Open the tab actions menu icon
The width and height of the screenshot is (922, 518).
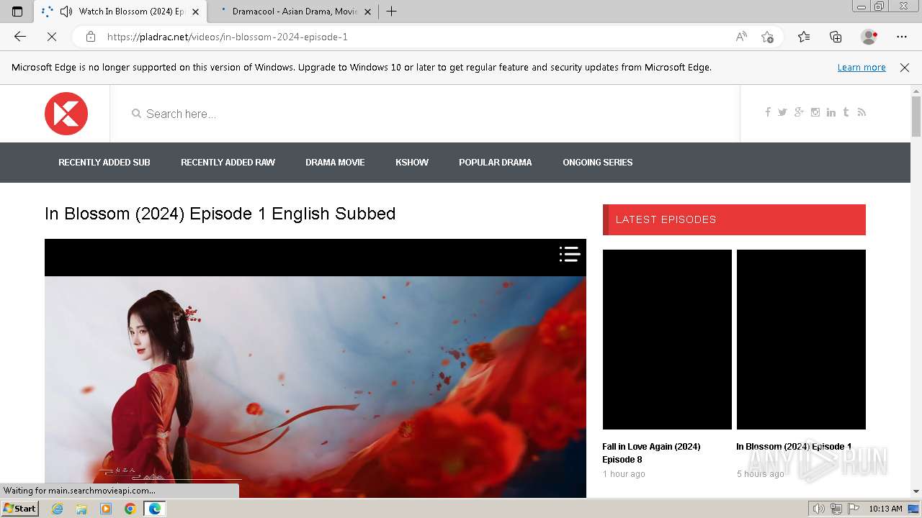pyautogui.click(x=17, y=12)
